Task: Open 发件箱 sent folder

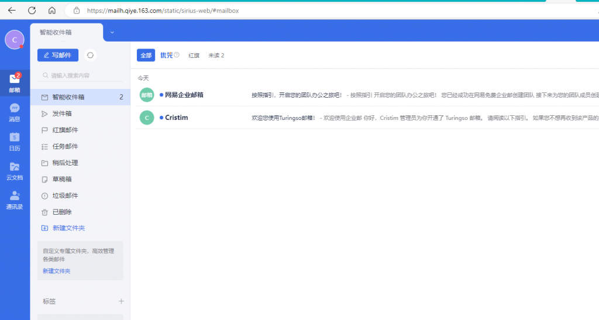Action: (x=80, y=113)
